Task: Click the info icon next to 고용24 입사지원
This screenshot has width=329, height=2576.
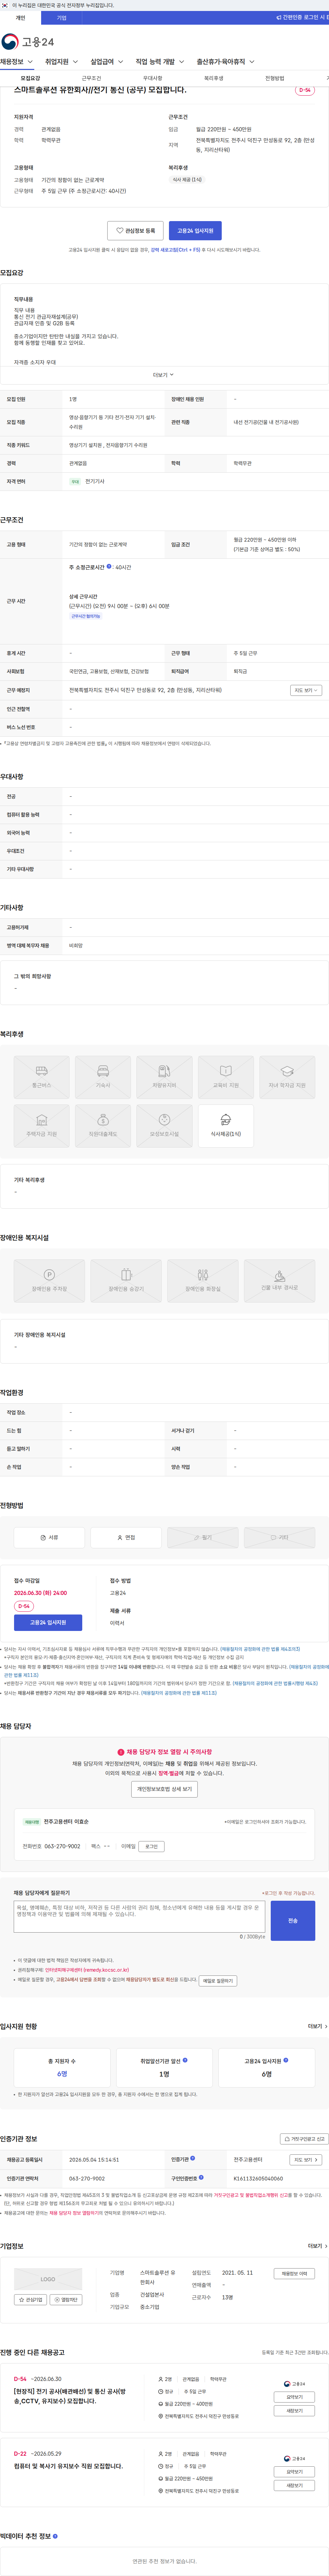Action: pyautogui.click(x=286, y=2060)
